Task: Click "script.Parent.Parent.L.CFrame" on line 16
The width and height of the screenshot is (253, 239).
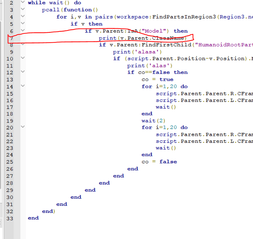Action: point(204,100)
